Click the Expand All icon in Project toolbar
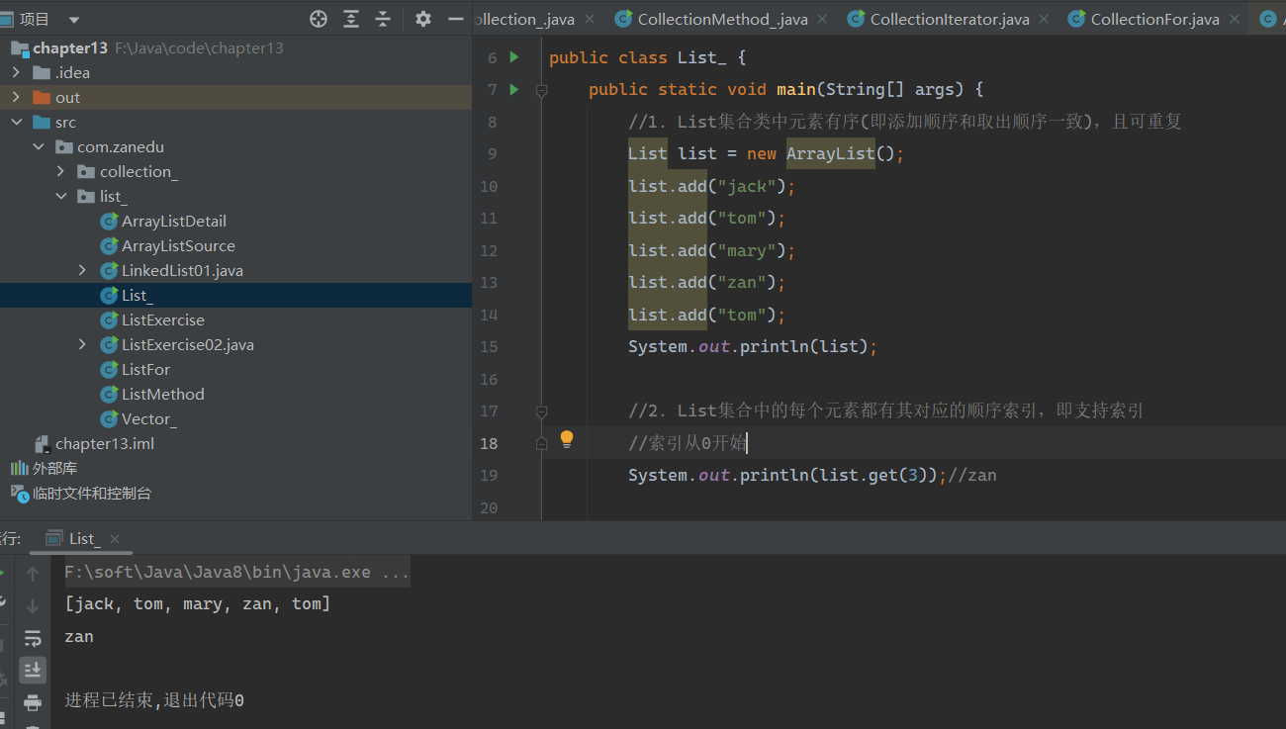The image size is (1286, 729). [x=351, y=19]
